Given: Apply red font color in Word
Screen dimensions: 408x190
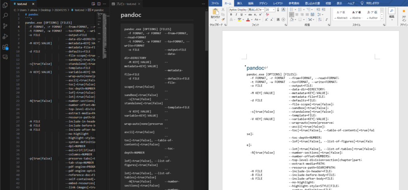Looking at the screenshot, I should pos(248,19).
